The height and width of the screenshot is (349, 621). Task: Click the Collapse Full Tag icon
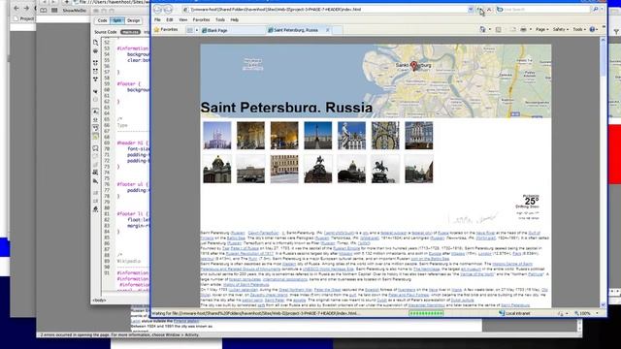pos(95,63)
